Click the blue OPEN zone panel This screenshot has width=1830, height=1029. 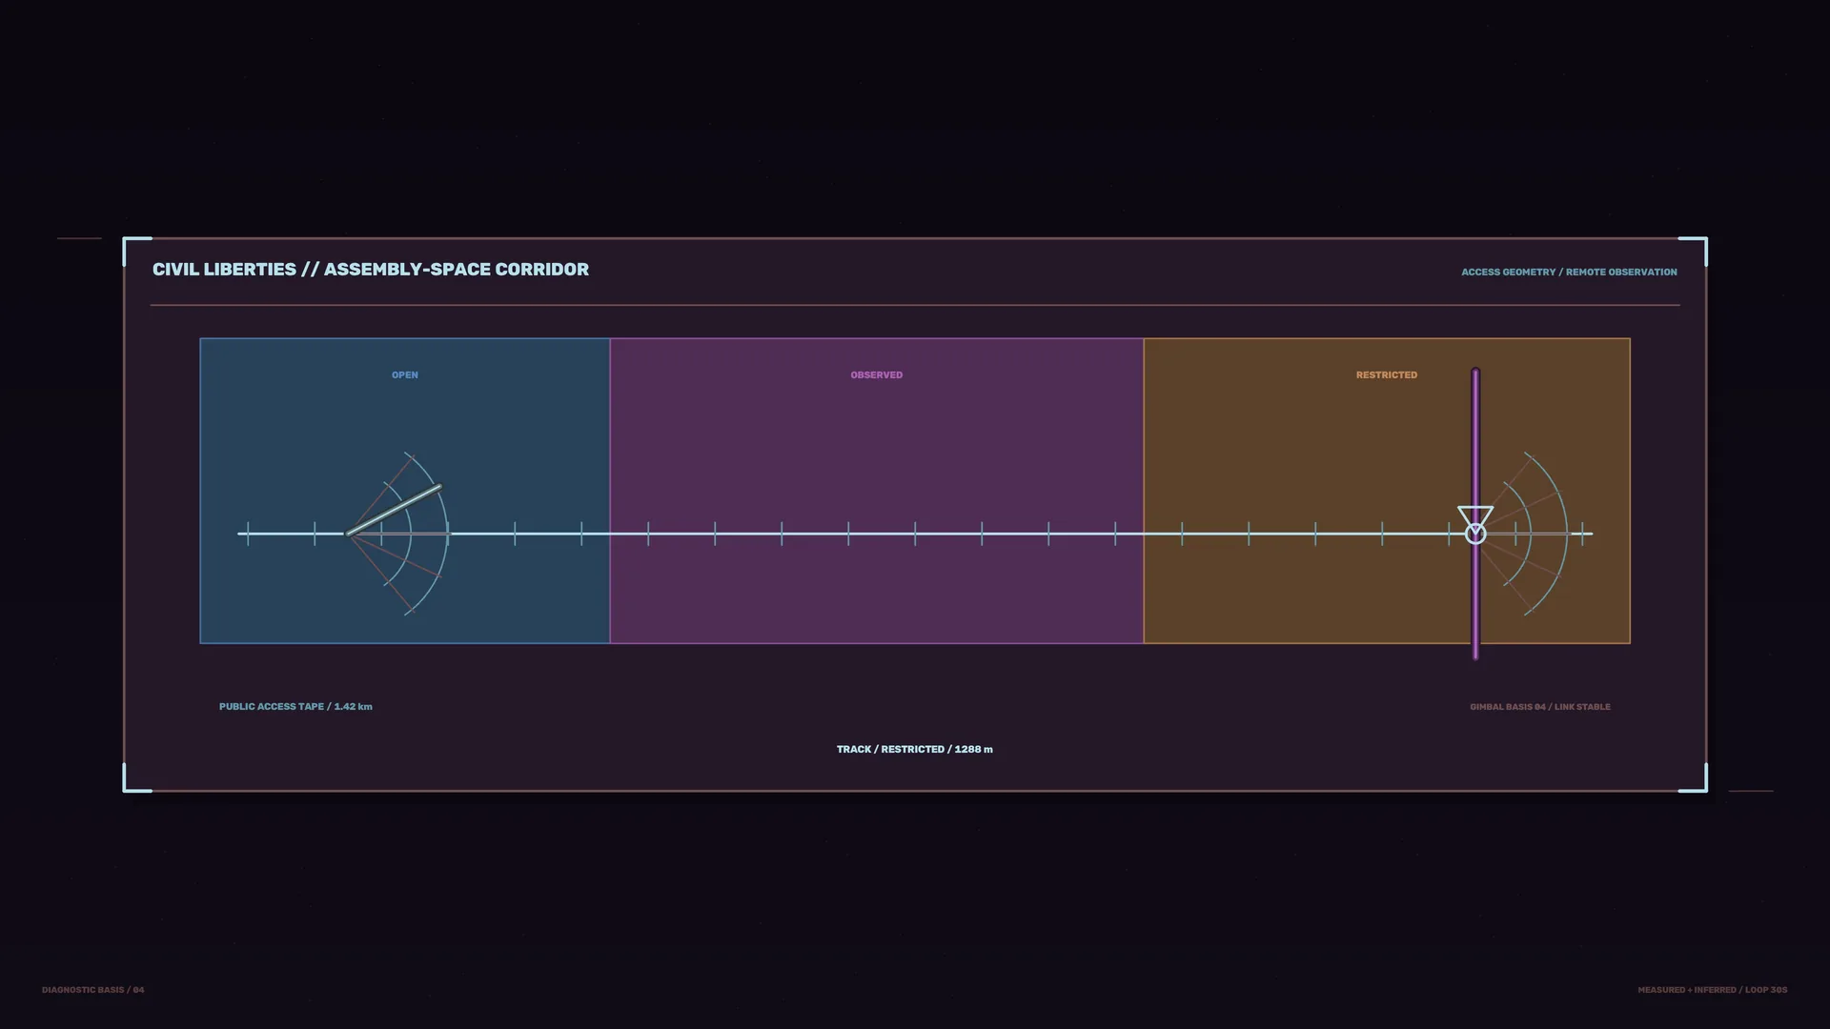click(405, 491)
